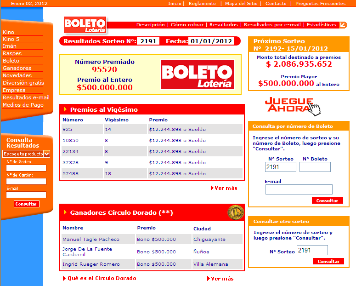The width and height of the screenshot is (356, 286).
Task: Click Consultar in Consulta por número de Boleto
Action: point(327,200)
